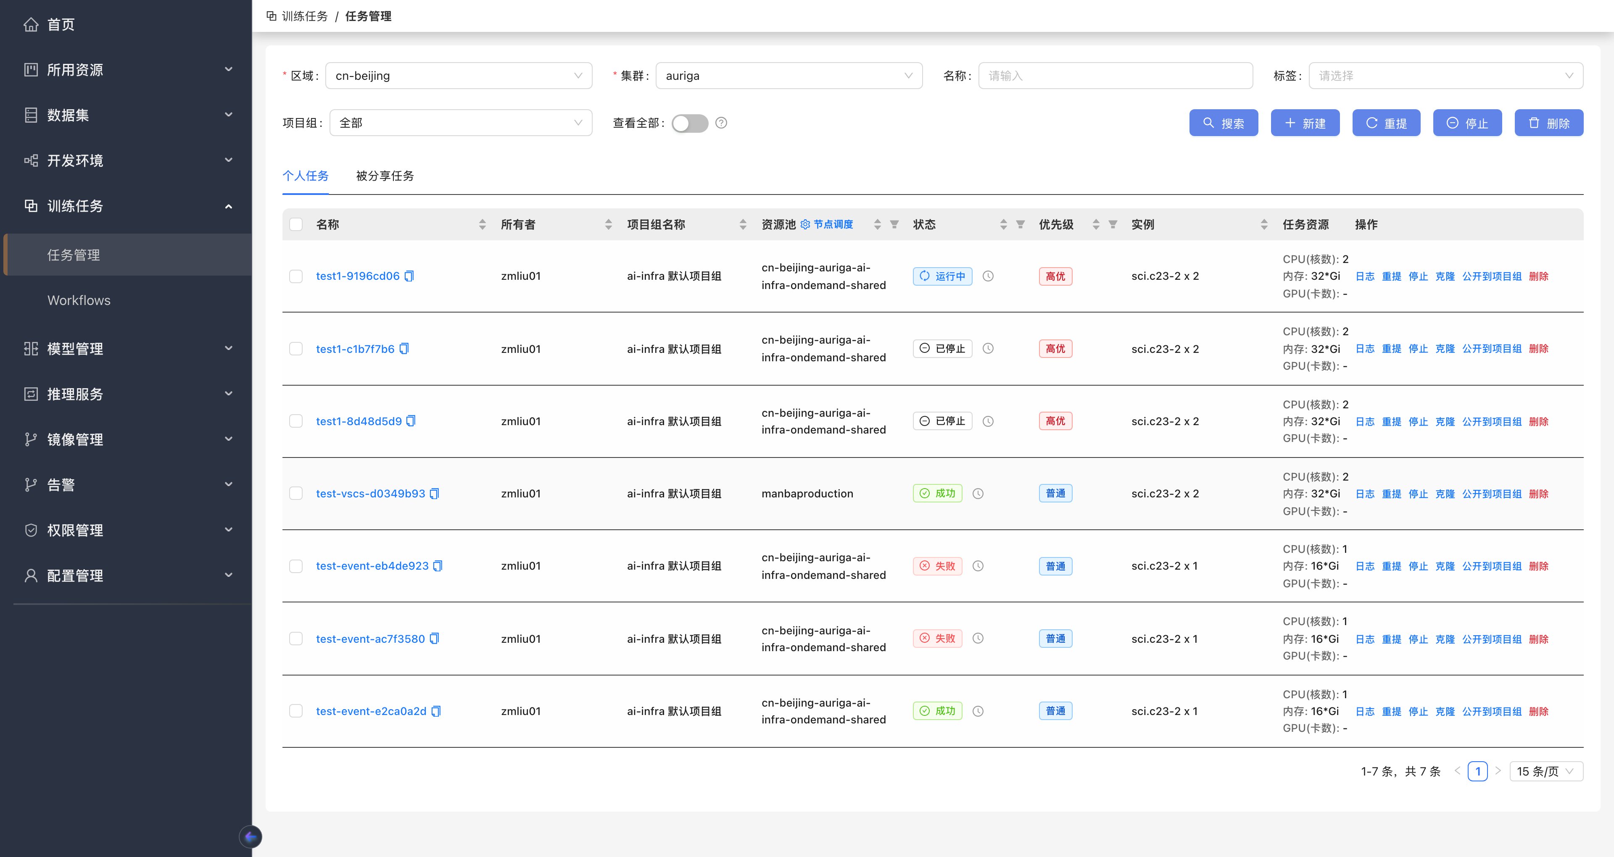The width and height of the screenshot is (1614, 857).
Task: Click the clock icon for test-vscs-d0349b93 status
Action: tap(978, 494)
